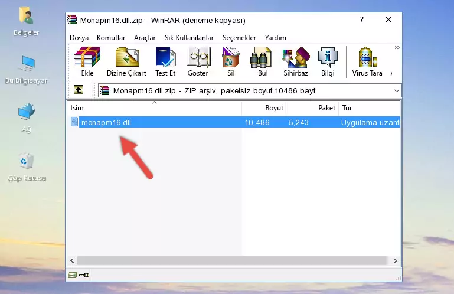Viewport: 454px width, 294px height.
Task: Click the 5,243 packed size value
Action: (299, 123)
